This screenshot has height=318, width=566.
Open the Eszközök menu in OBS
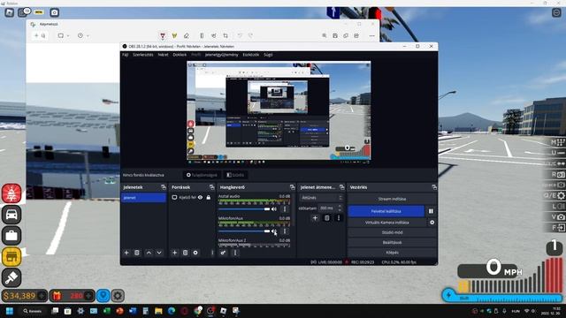click(x=251, y=55)
